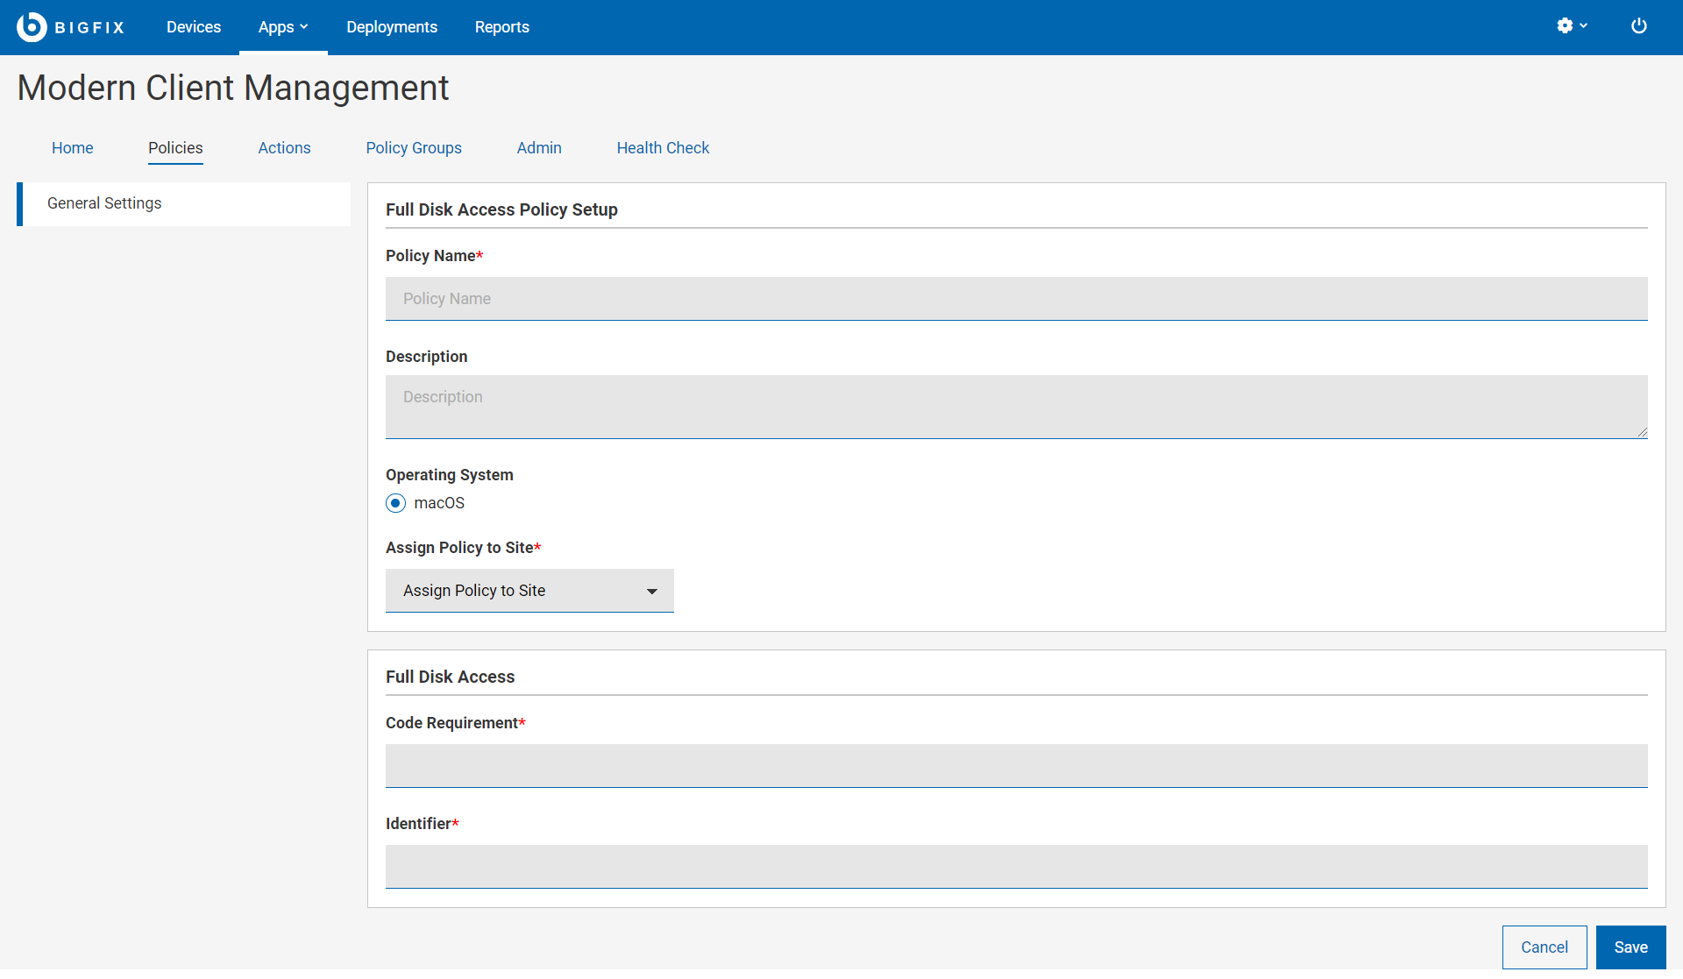
Task: Click the power logout icon
Action: [1638, 26]
